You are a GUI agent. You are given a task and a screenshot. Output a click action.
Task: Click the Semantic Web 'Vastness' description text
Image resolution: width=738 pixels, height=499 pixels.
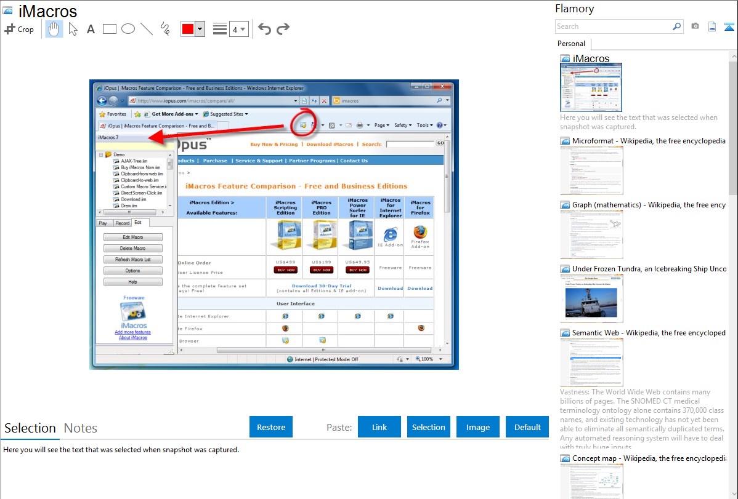642,418
